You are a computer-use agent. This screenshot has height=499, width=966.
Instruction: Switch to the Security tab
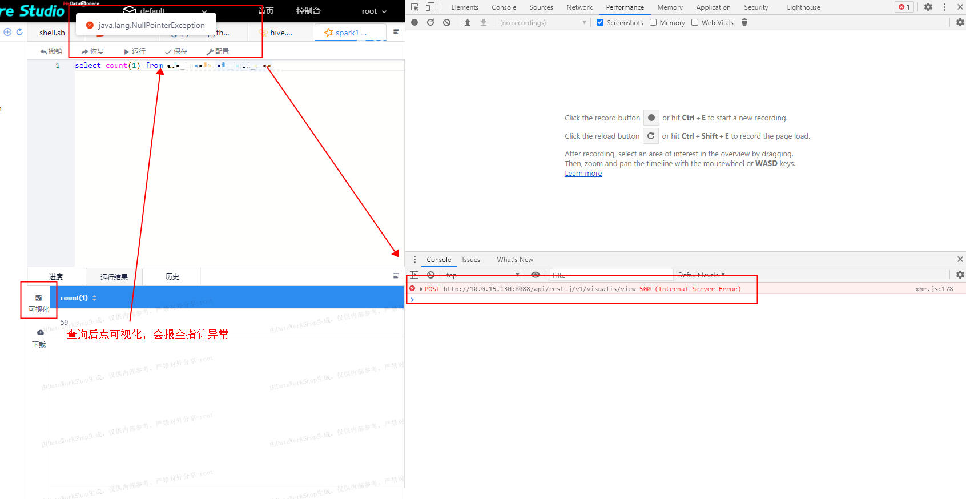pyautogui.click(x=756, y=7)
